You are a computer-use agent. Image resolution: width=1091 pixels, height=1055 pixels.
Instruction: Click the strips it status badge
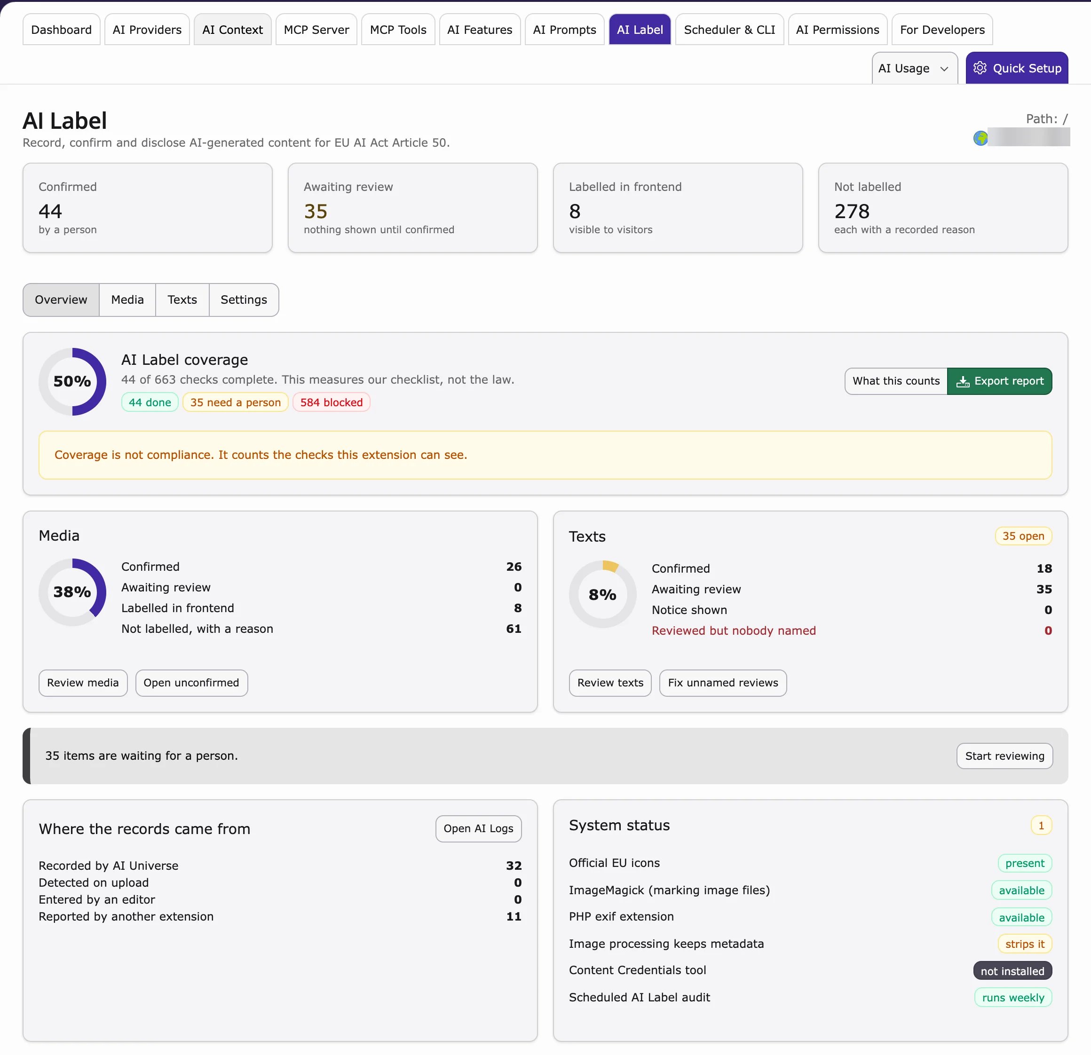pos(1024,944)
